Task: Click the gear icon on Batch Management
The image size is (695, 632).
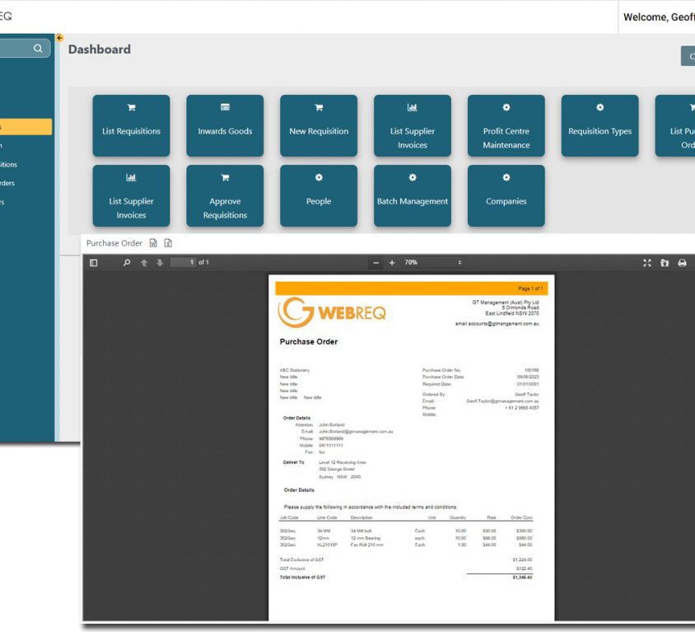Action: [x=413, y=177]
